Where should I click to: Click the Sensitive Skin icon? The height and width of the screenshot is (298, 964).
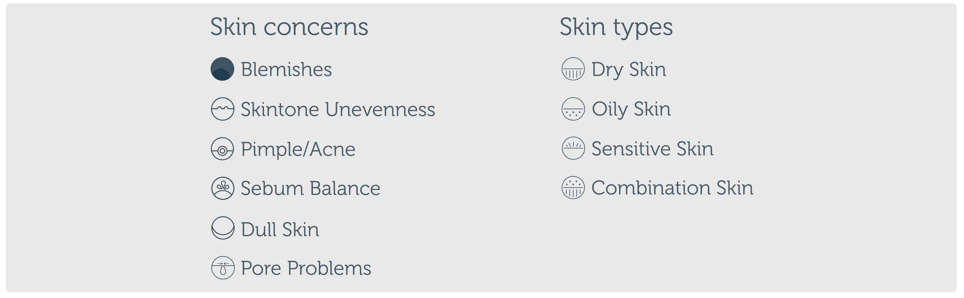coord(572,148)
